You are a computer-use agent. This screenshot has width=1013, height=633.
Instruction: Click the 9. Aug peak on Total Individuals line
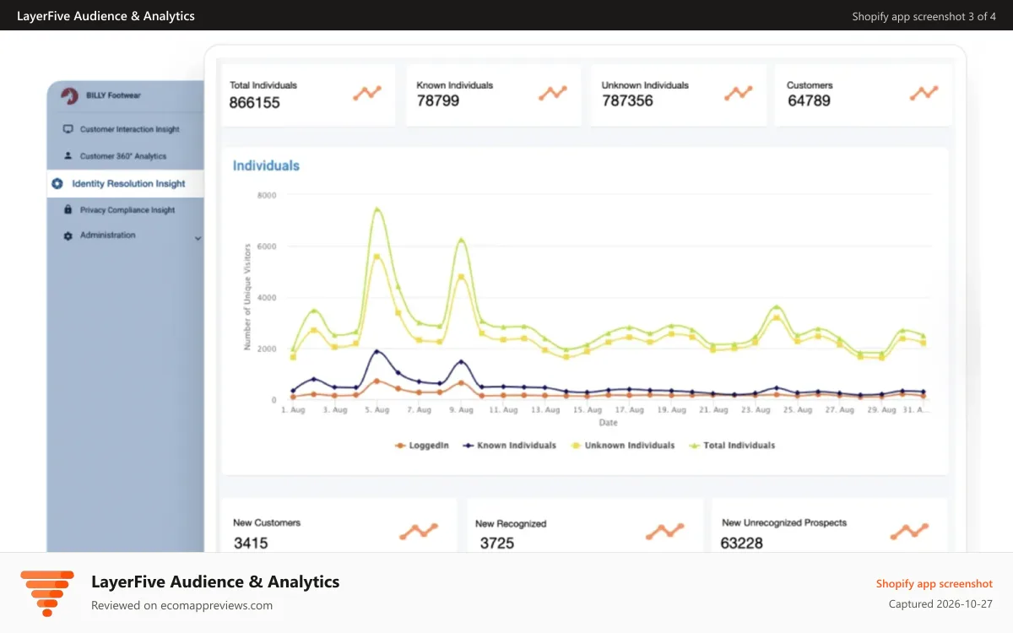[461, 240]
